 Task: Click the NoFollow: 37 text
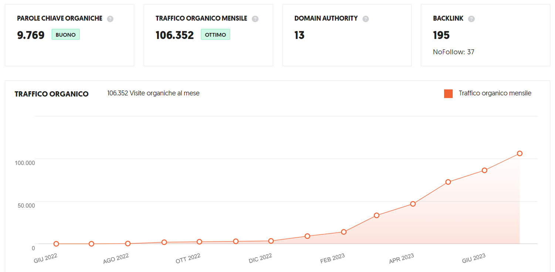pos(453,52)
